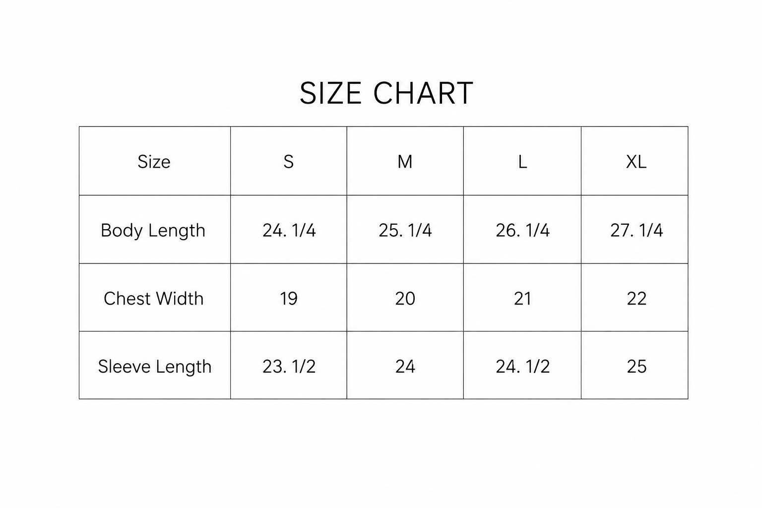Select Body Length value 24. 1/4
The height and width of the screenshot is (508, 762).
[x=289, y=230]
